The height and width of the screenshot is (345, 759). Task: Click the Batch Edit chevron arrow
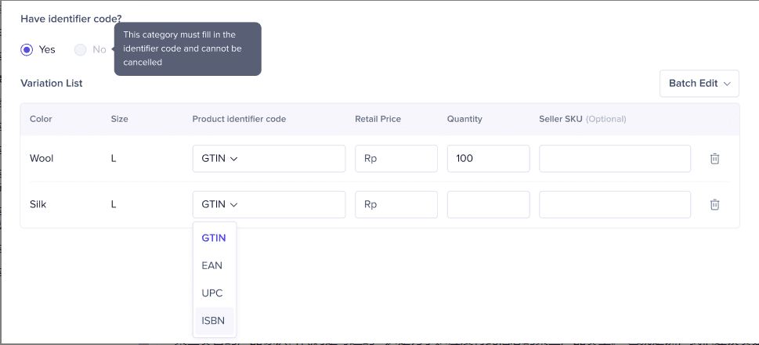tap(727, 84)
